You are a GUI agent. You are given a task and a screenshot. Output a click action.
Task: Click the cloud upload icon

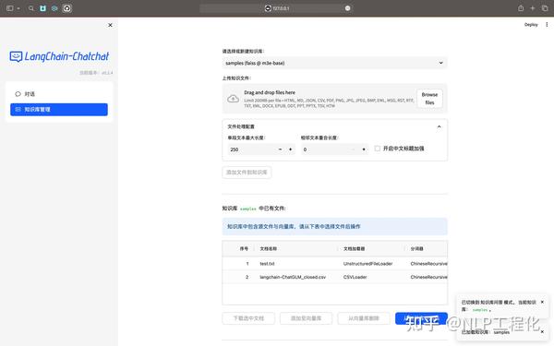(x=233, y=99)
